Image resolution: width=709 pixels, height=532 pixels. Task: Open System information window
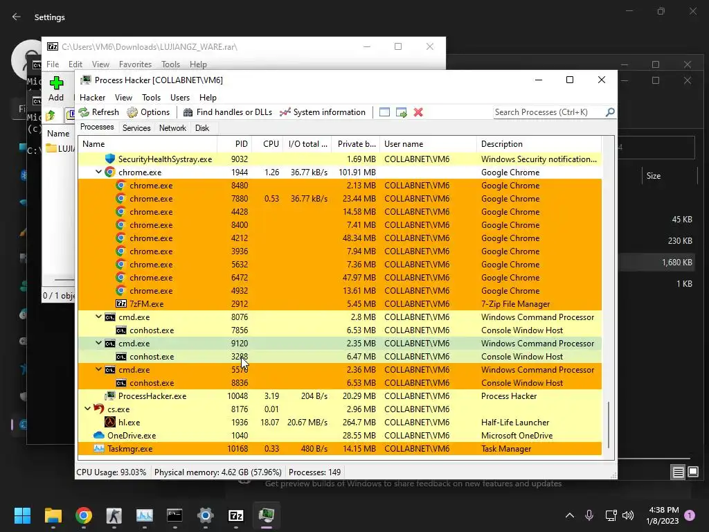323,112
